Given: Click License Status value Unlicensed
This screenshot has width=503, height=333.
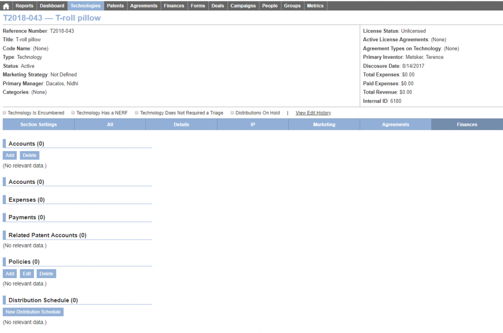Looking at the screenshot, I should tap(414, 31).
